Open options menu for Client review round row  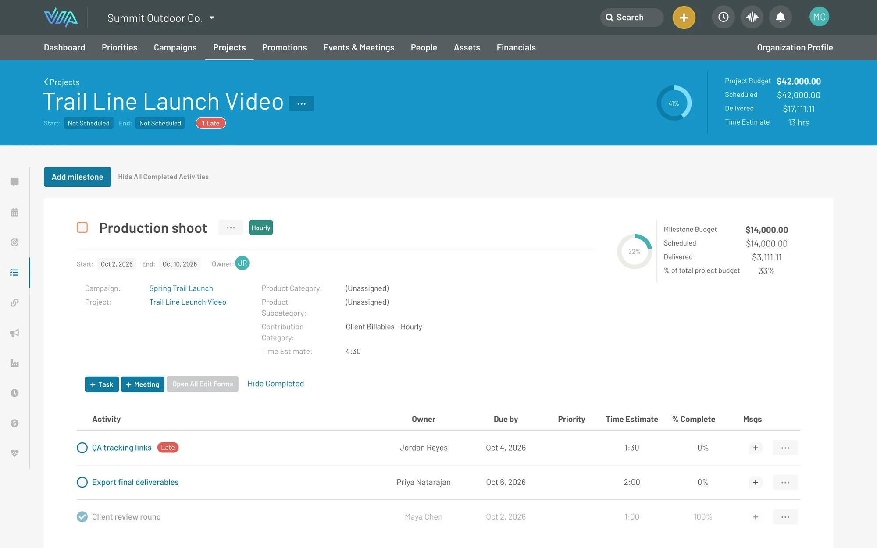[785, 517]
